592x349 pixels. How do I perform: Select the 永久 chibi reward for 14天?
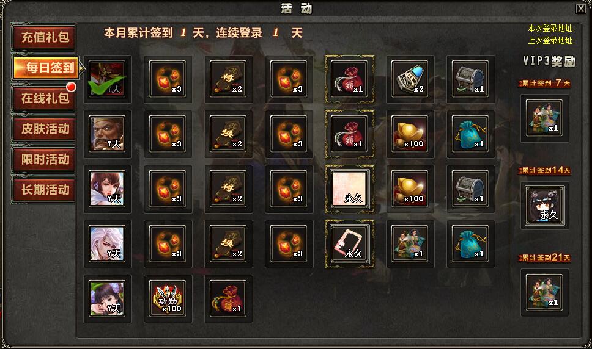544,205
